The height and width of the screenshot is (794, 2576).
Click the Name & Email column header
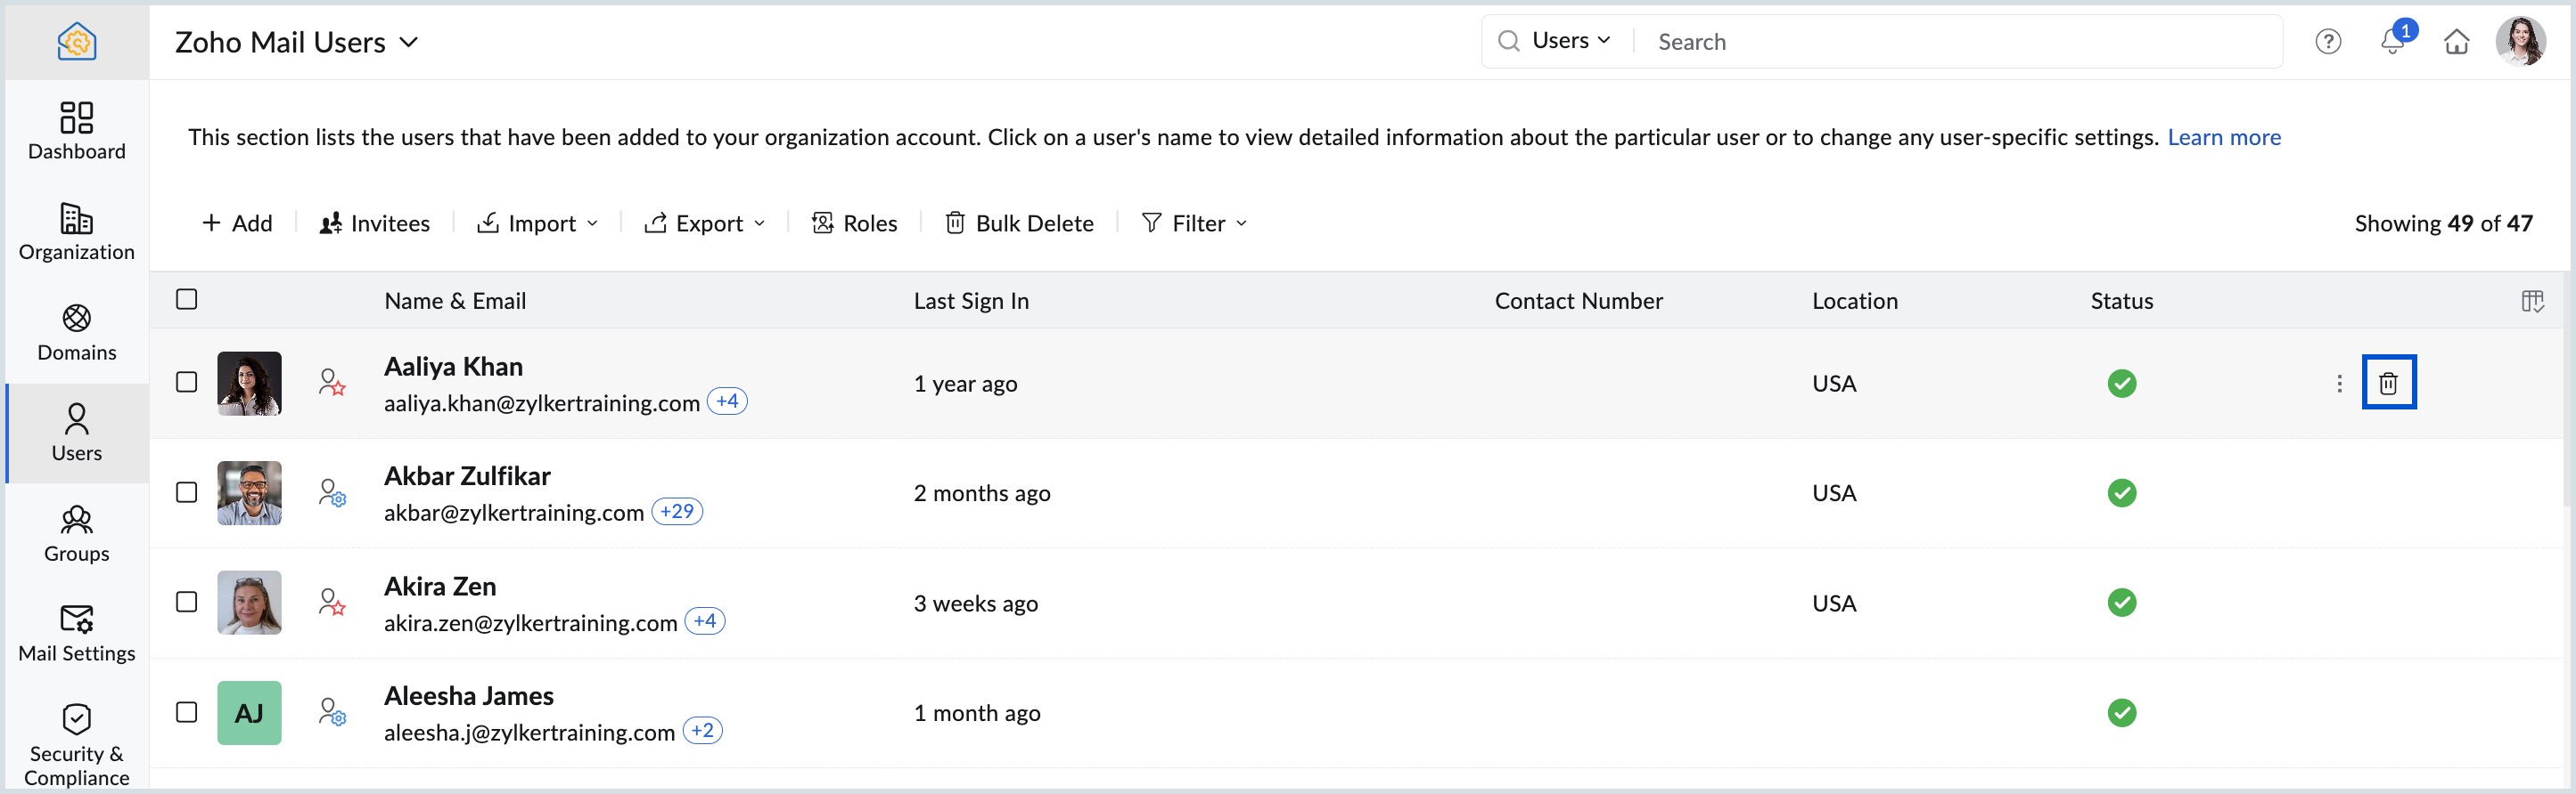pos(455,301)
